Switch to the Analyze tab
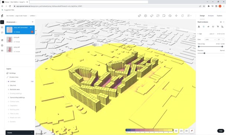The image size is (226, 135). tap(210, 16)
